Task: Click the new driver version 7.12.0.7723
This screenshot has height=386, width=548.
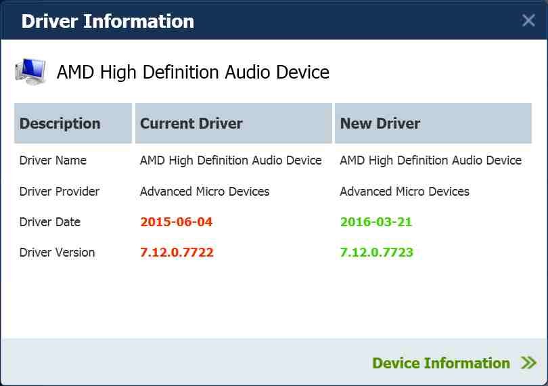Action: tap(376, 253)
